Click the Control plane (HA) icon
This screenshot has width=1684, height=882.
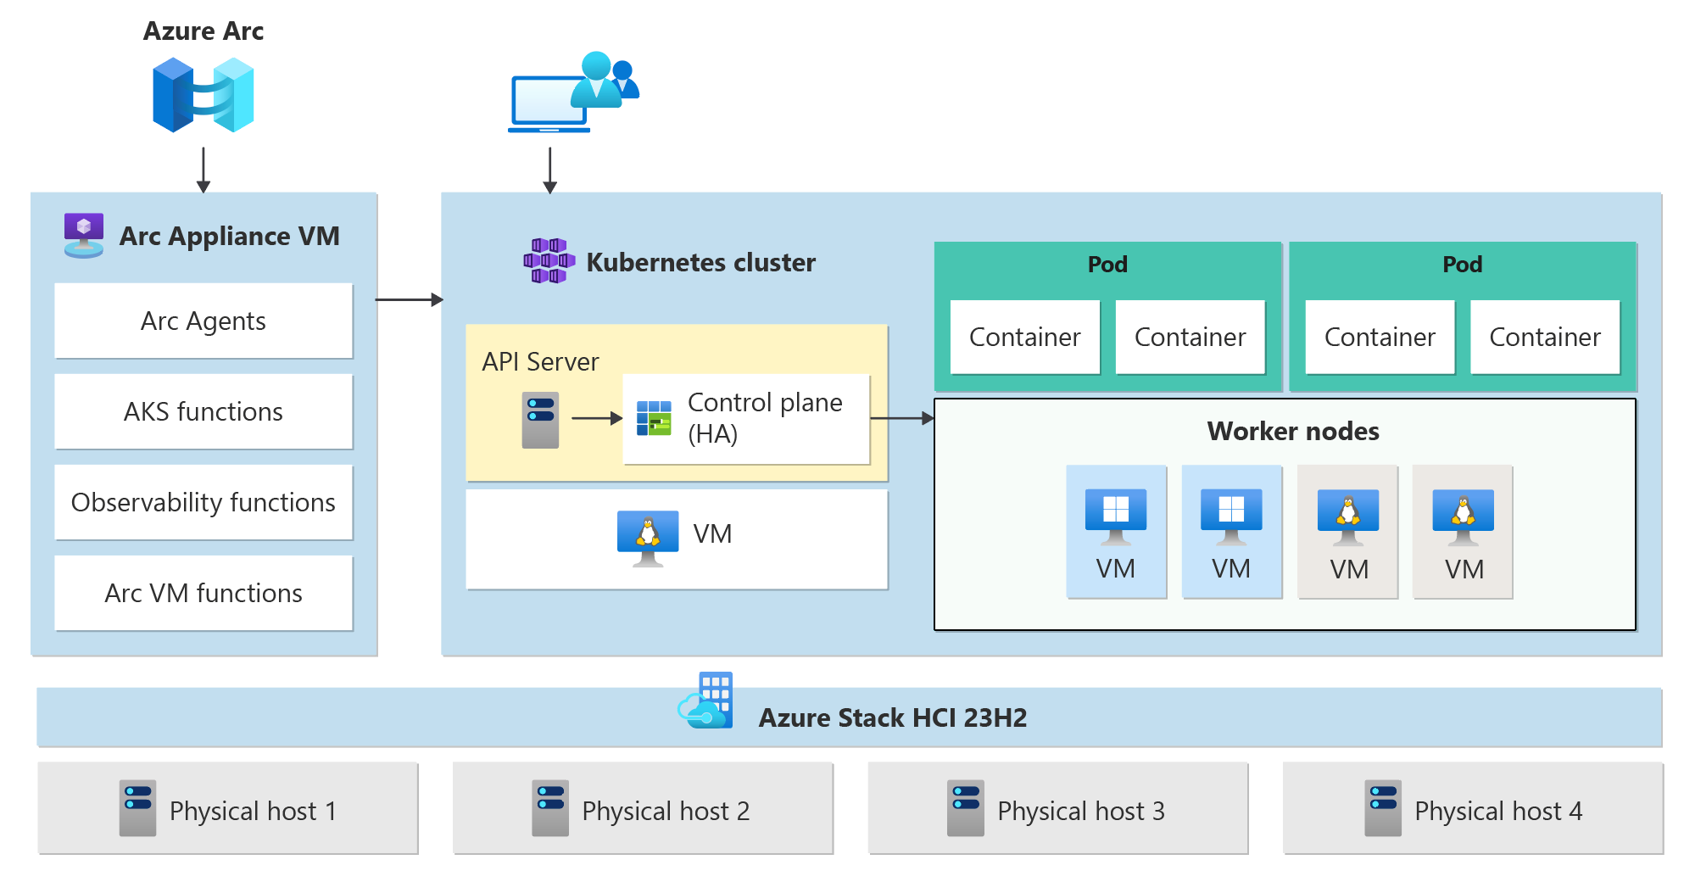(x=654, y=418)
